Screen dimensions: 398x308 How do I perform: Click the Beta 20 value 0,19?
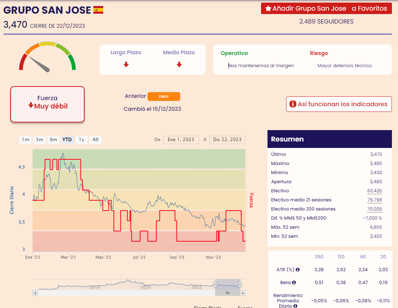pos(383,283)
